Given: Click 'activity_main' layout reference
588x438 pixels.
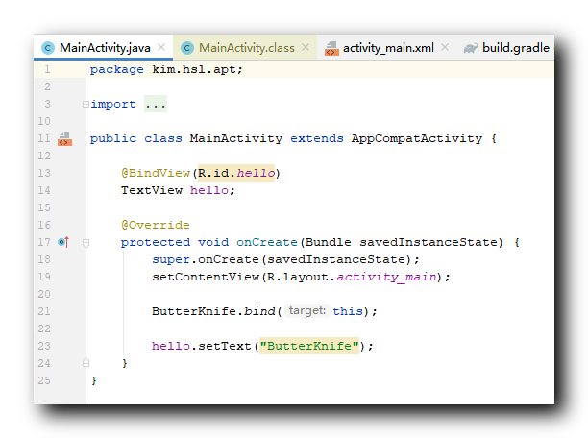Looking at the screenshot, I should [386, 277].
